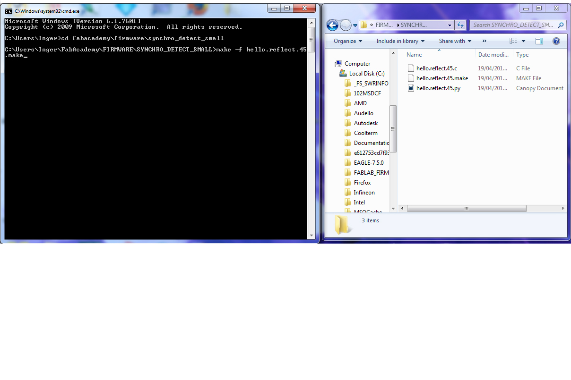Select the hello.reflect.45.c file icon

(x=411, y=68)
